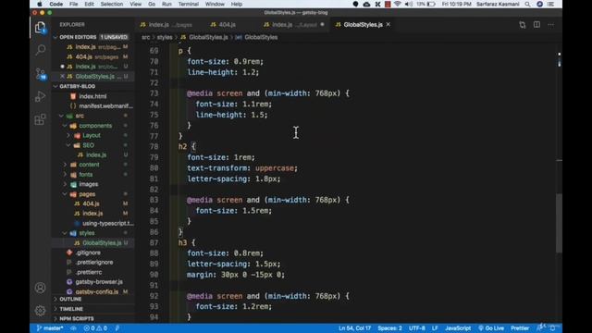Screen dimensions: 592x333
Task: Collapse the styles folder
Action: 65,233
